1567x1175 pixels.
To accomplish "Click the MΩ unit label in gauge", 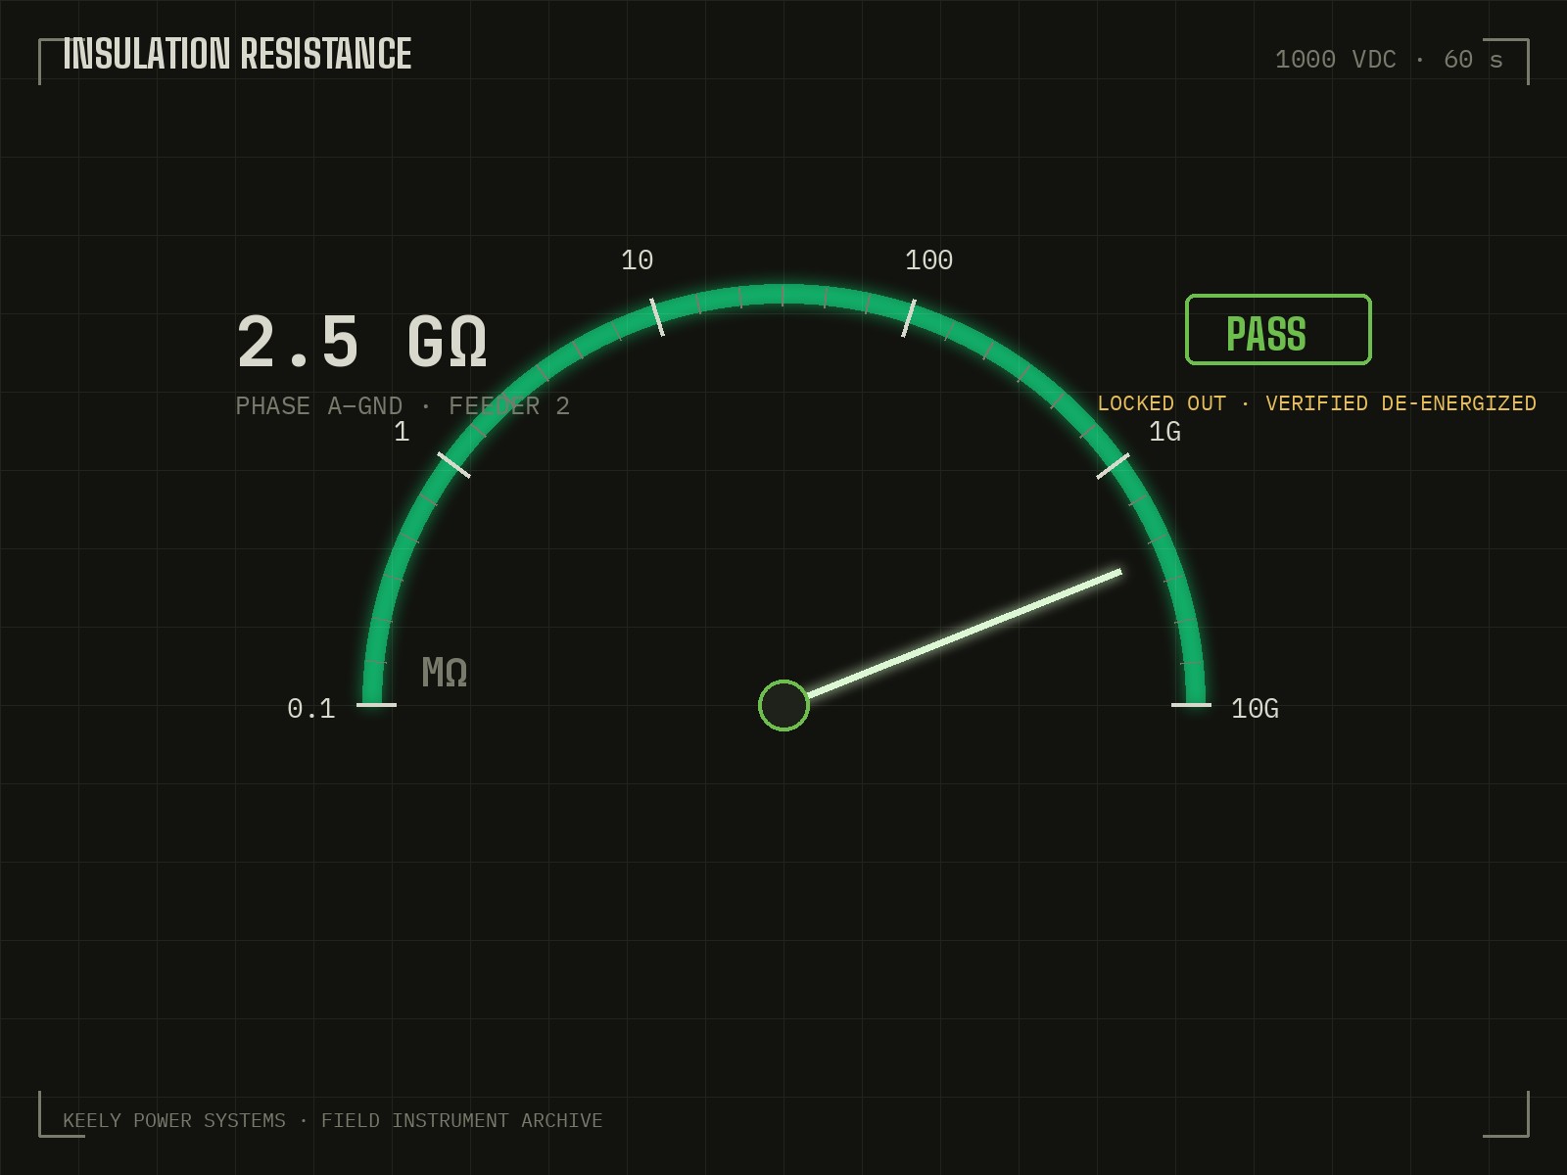I will 445,672.
